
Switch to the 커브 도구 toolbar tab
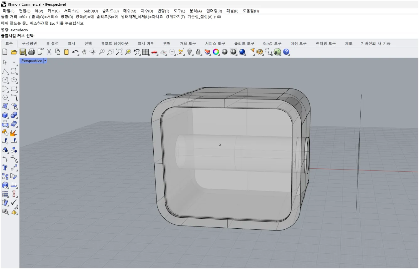click(188, 43)
